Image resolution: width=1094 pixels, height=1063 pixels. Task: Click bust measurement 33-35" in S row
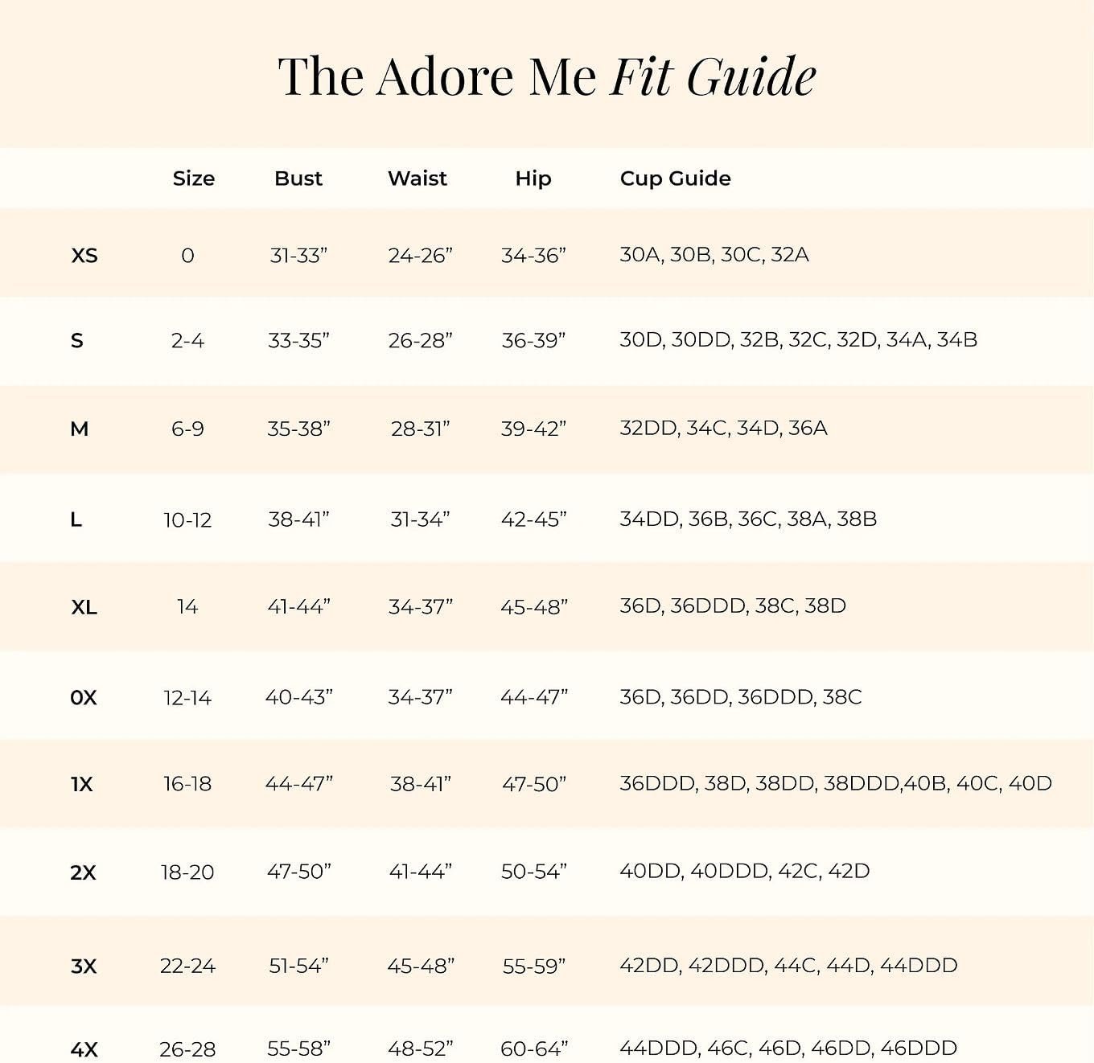(x=298, y=341)
